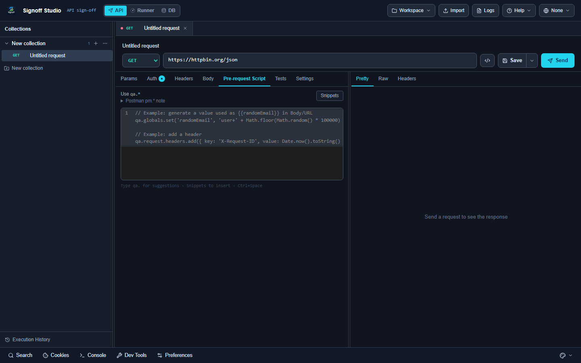Screen dimensions: 581x363
Task: Create a new collection via folder-plus button
Action: [x=23, y=68]
